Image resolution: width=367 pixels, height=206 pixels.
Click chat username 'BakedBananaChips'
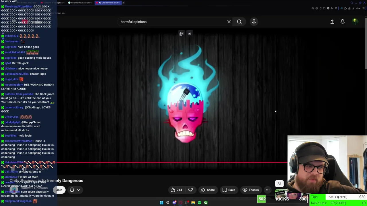pos(17,74)
